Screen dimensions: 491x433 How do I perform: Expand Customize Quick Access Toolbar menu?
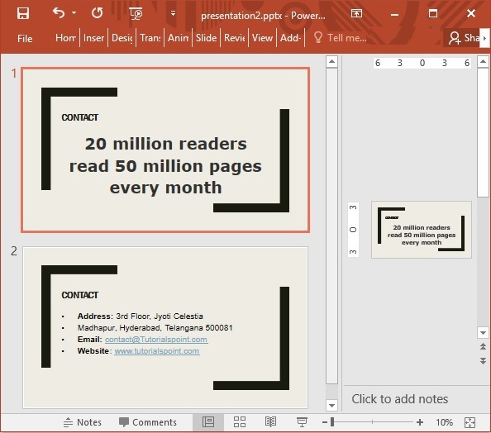pos(173,13)
